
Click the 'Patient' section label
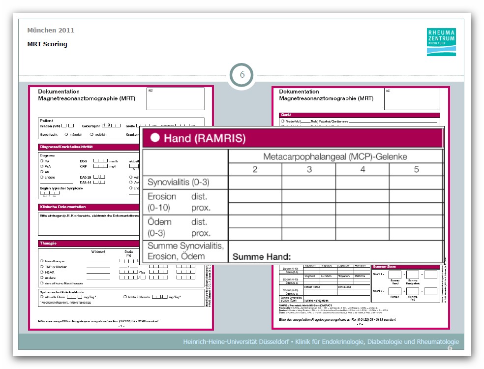click(47, 121)
